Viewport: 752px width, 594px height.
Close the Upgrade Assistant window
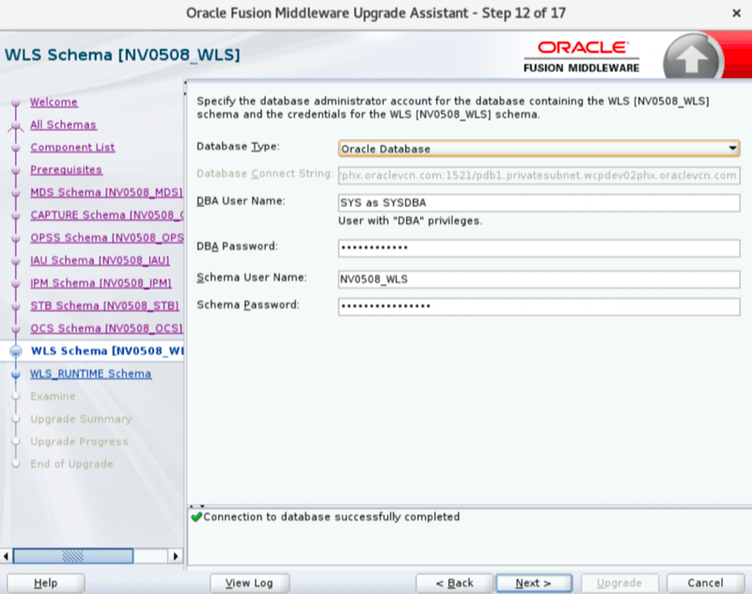[x=737, y=13]
